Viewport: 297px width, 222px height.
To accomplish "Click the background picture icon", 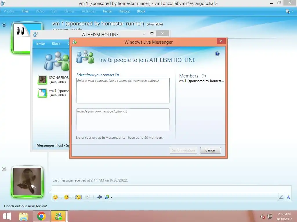I will [x=107, y=197].
